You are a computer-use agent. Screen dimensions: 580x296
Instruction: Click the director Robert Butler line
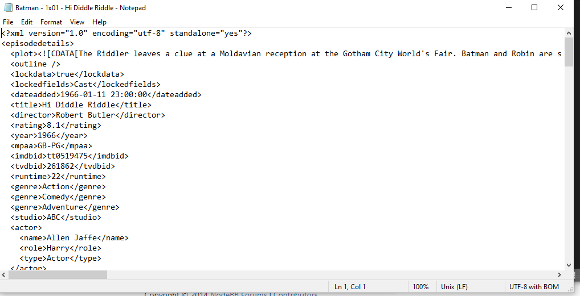tap(88, 115)
